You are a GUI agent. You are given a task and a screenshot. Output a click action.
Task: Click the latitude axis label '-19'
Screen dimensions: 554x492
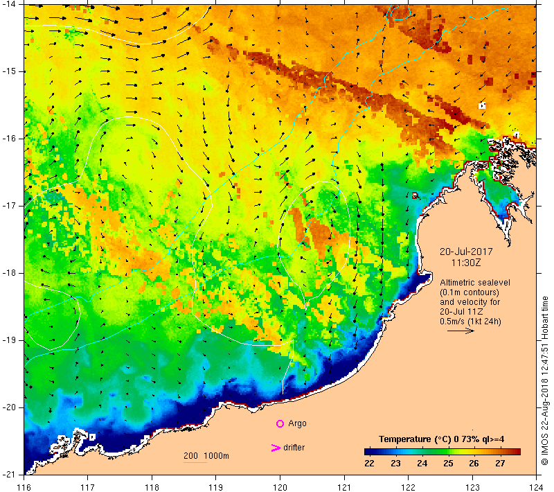click(9, 340)
